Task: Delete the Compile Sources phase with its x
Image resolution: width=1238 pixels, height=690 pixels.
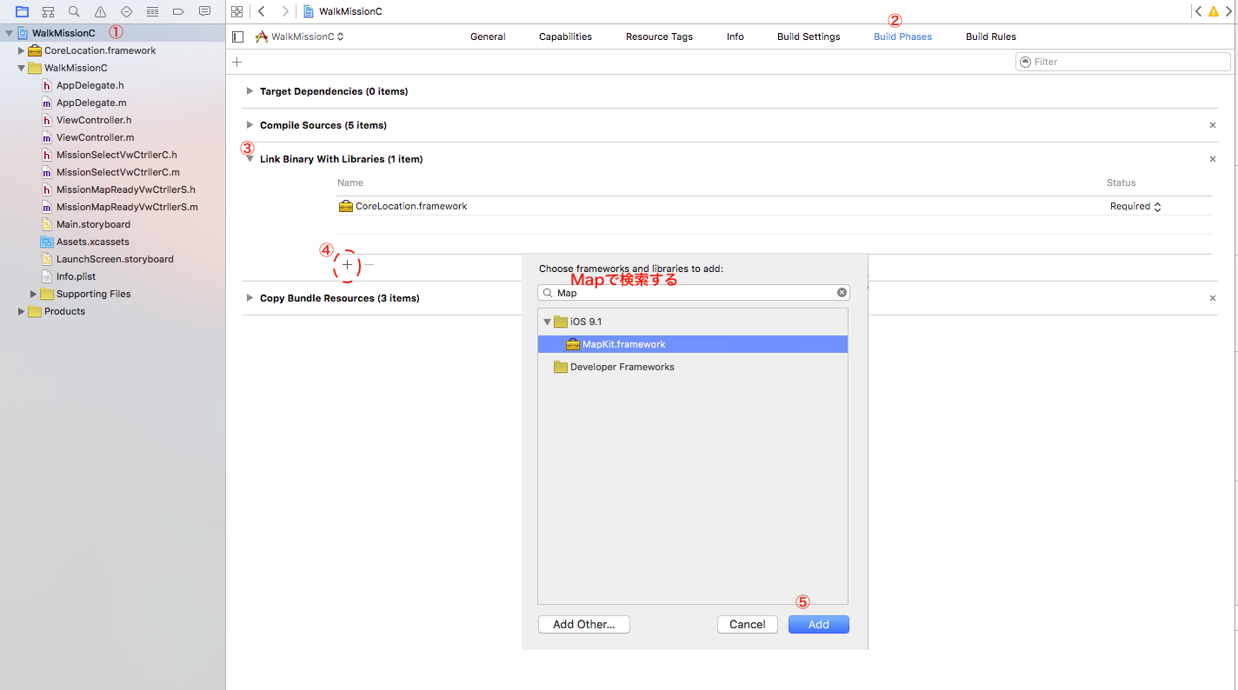Action: [x=1213, y=125]
